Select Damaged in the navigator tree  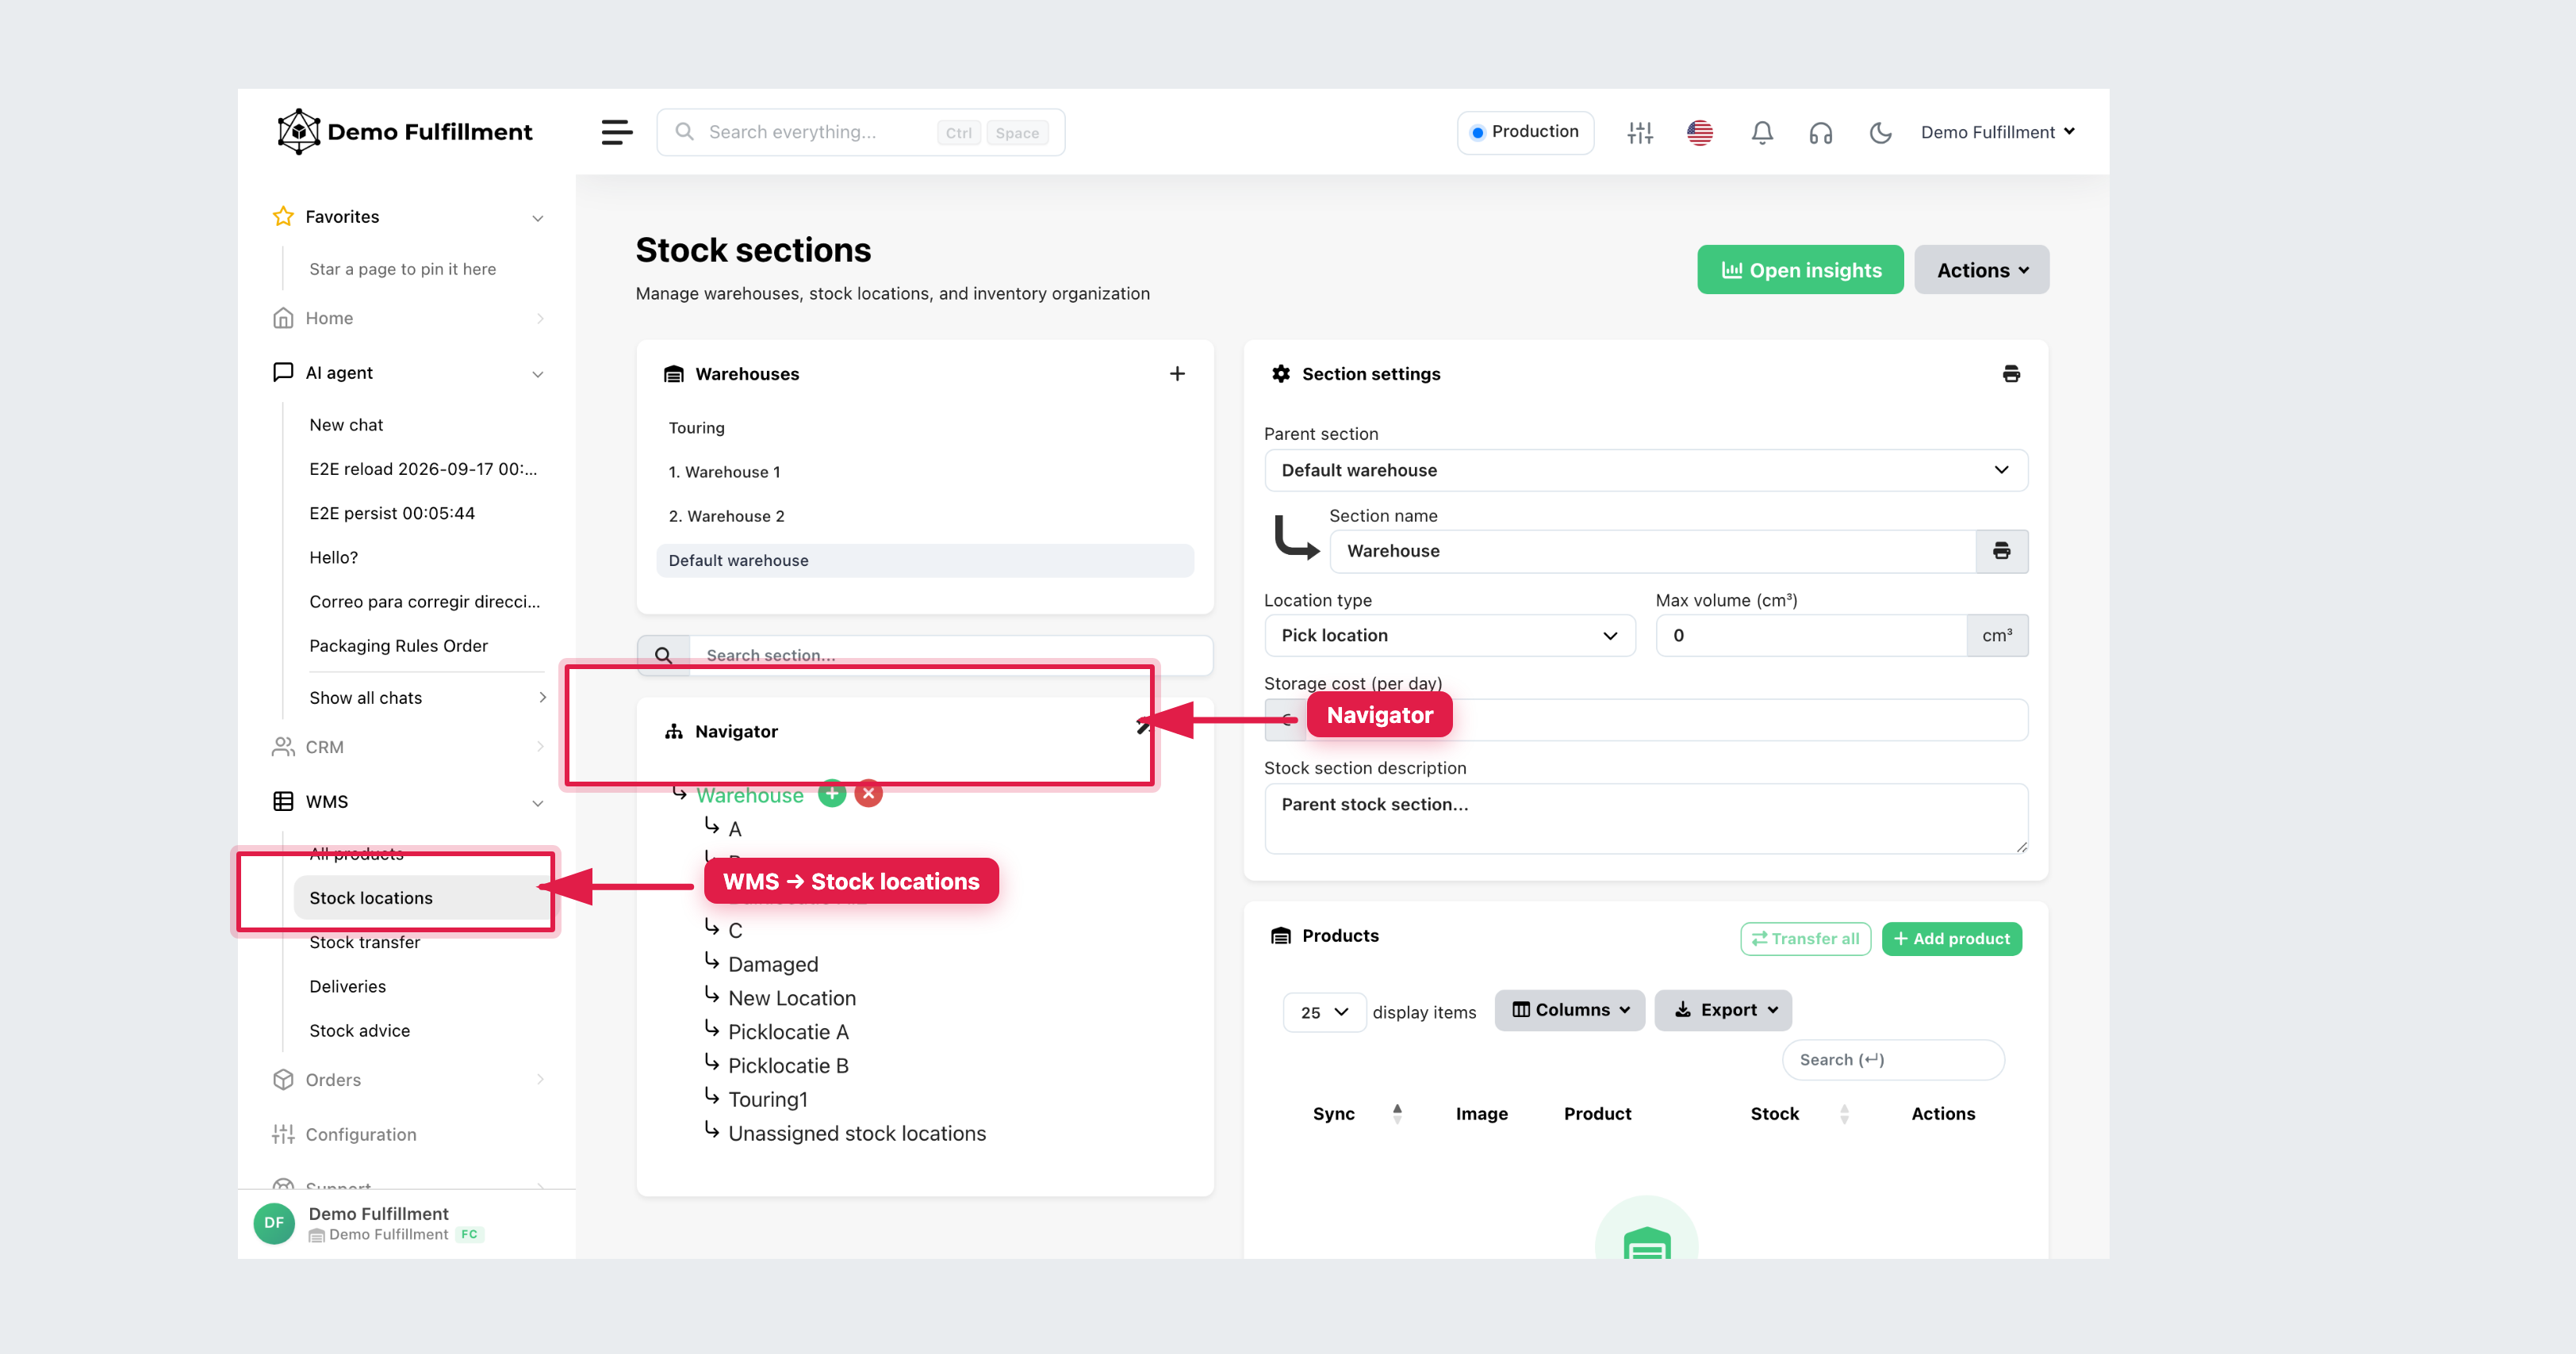772,964
